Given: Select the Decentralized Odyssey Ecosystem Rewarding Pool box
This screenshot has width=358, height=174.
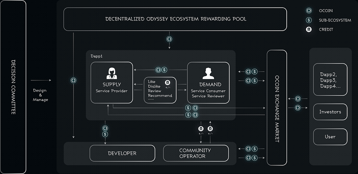Looking at the screenshot, I should point(175,19).
